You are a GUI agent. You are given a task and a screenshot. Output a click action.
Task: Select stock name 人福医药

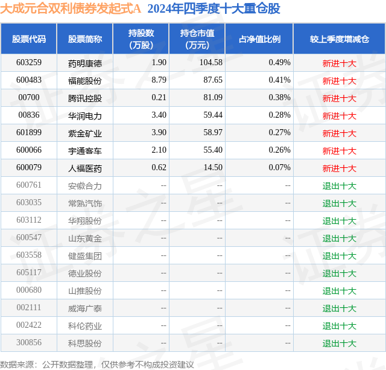(x=85, y=168)
